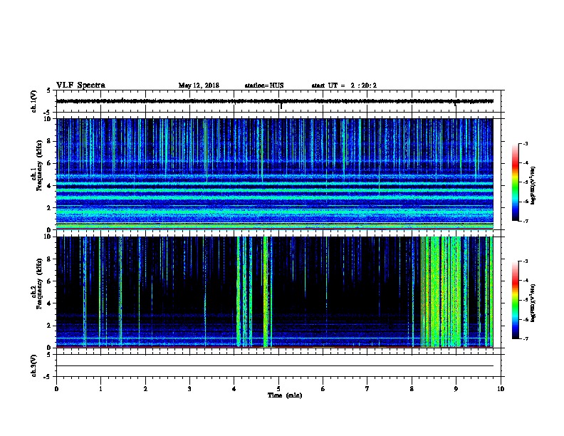Viewport: 564px width, 436px height.
Task: Click the "8" kHz tick on ch.1 frequency axis
Action: pyautogui.click(x=50, y=141)
